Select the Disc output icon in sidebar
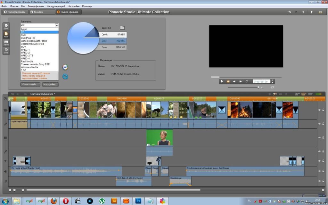The image size is (328, 205). point(6,26)
